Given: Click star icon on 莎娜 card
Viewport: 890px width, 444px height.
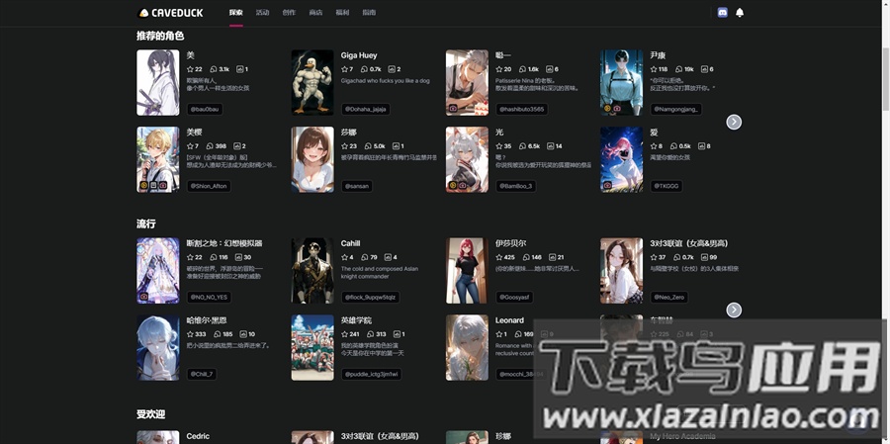Looking at the screenshot, I should pyautogui.click(x=344, y=146).
